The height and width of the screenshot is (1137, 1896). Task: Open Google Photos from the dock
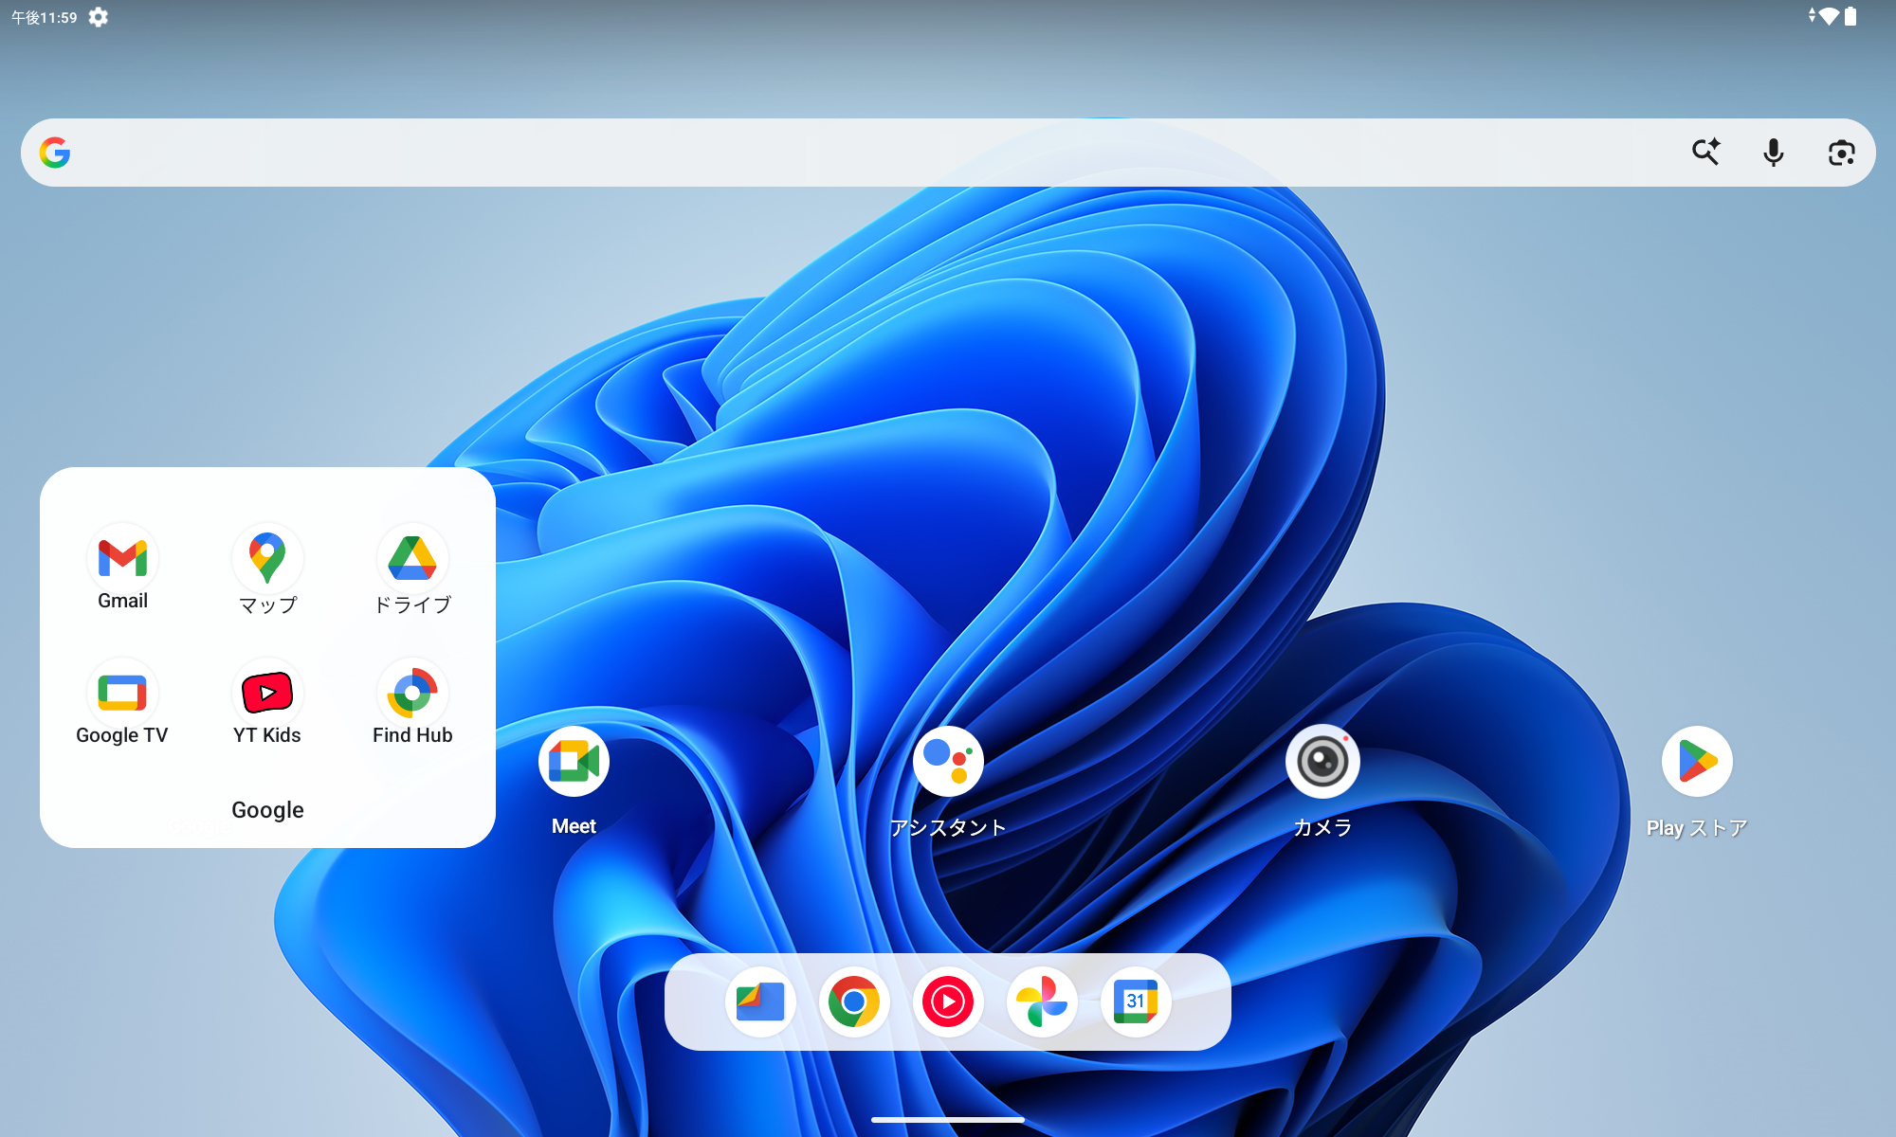point(1042,1002)
